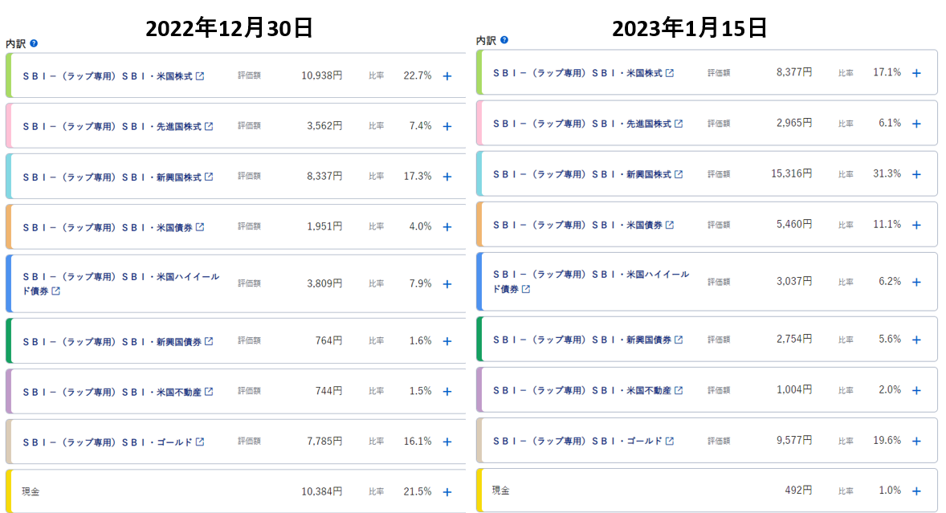Click the 5,460円 valuation amount
Image resolution: width=946 pixels, height=513 pixels.
tap(794, 224)
